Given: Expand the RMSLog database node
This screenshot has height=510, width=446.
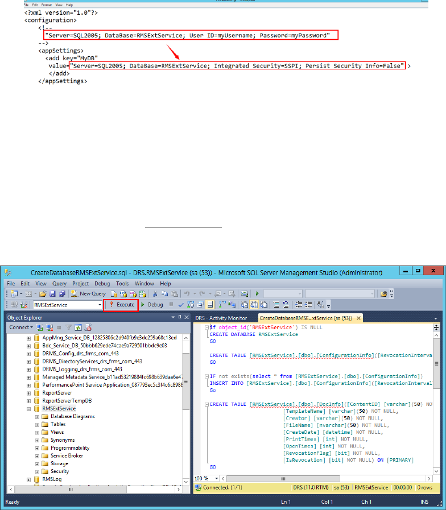Looking at the screenshot, I should coord(28,479).
